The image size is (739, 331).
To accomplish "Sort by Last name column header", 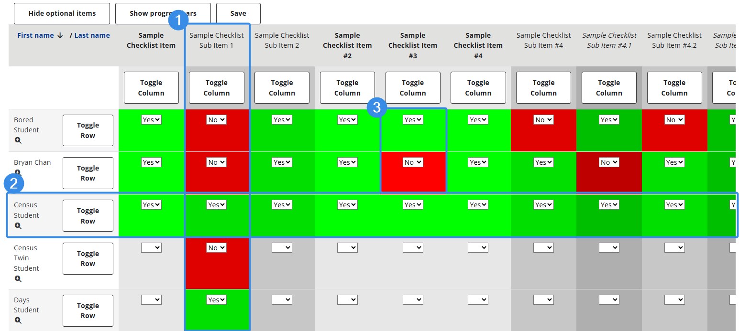I will coord(92,35).
